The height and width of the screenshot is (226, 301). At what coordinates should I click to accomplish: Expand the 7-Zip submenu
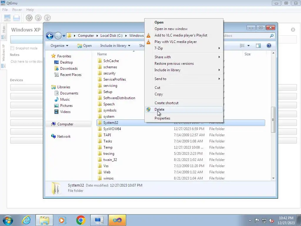[x=184, y=48]
